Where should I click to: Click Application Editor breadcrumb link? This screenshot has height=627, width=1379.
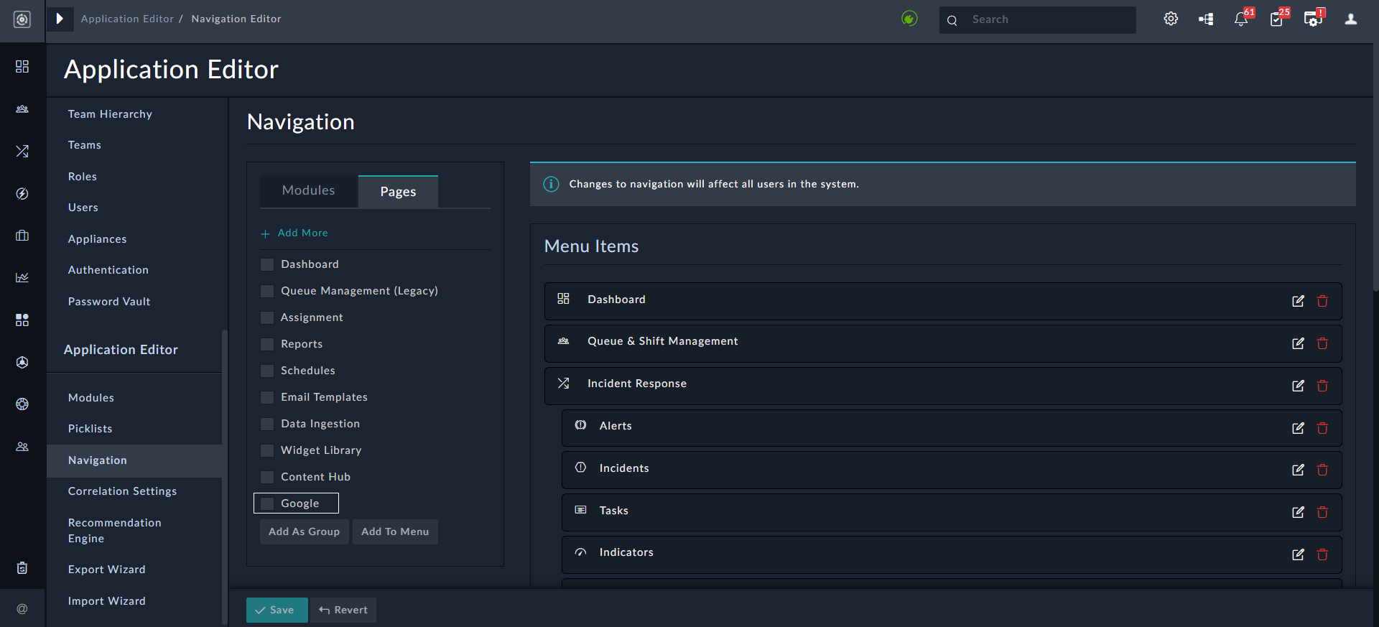[x=127, y=19]
